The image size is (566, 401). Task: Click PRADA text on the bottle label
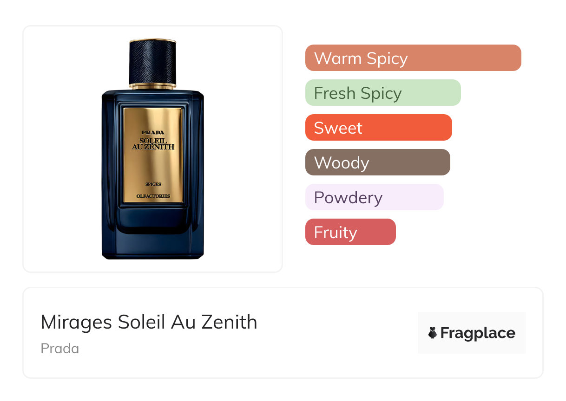coord(153,132)
